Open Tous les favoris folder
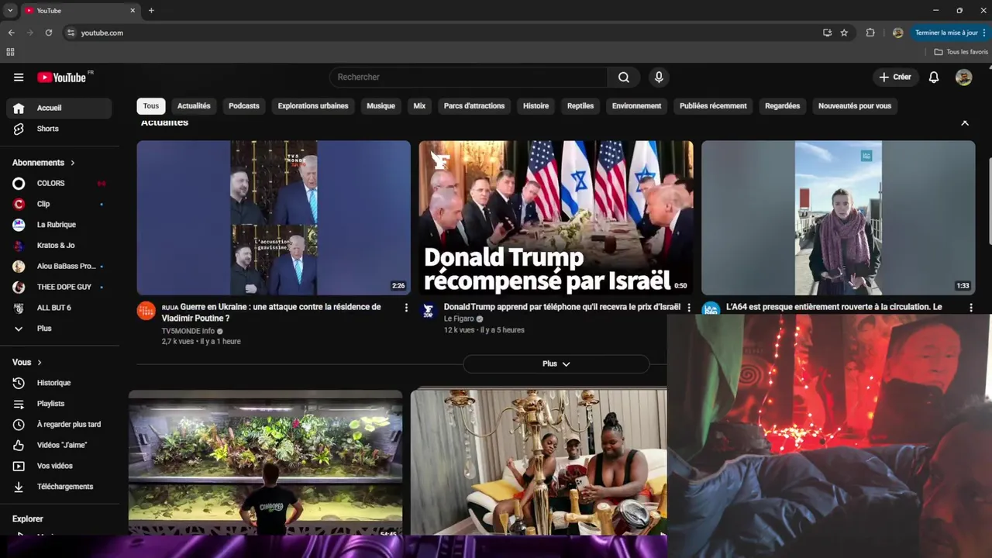 click(x=961, y=52)
